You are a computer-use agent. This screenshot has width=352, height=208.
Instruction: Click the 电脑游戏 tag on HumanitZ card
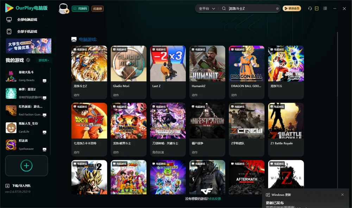(x=198, y=50)
